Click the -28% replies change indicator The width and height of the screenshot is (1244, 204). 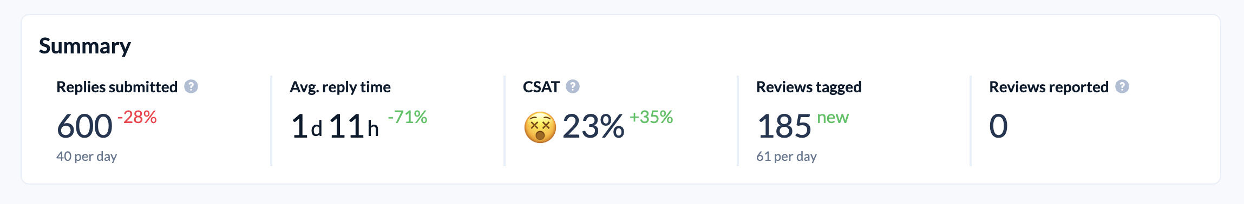(x=137, y=117)
